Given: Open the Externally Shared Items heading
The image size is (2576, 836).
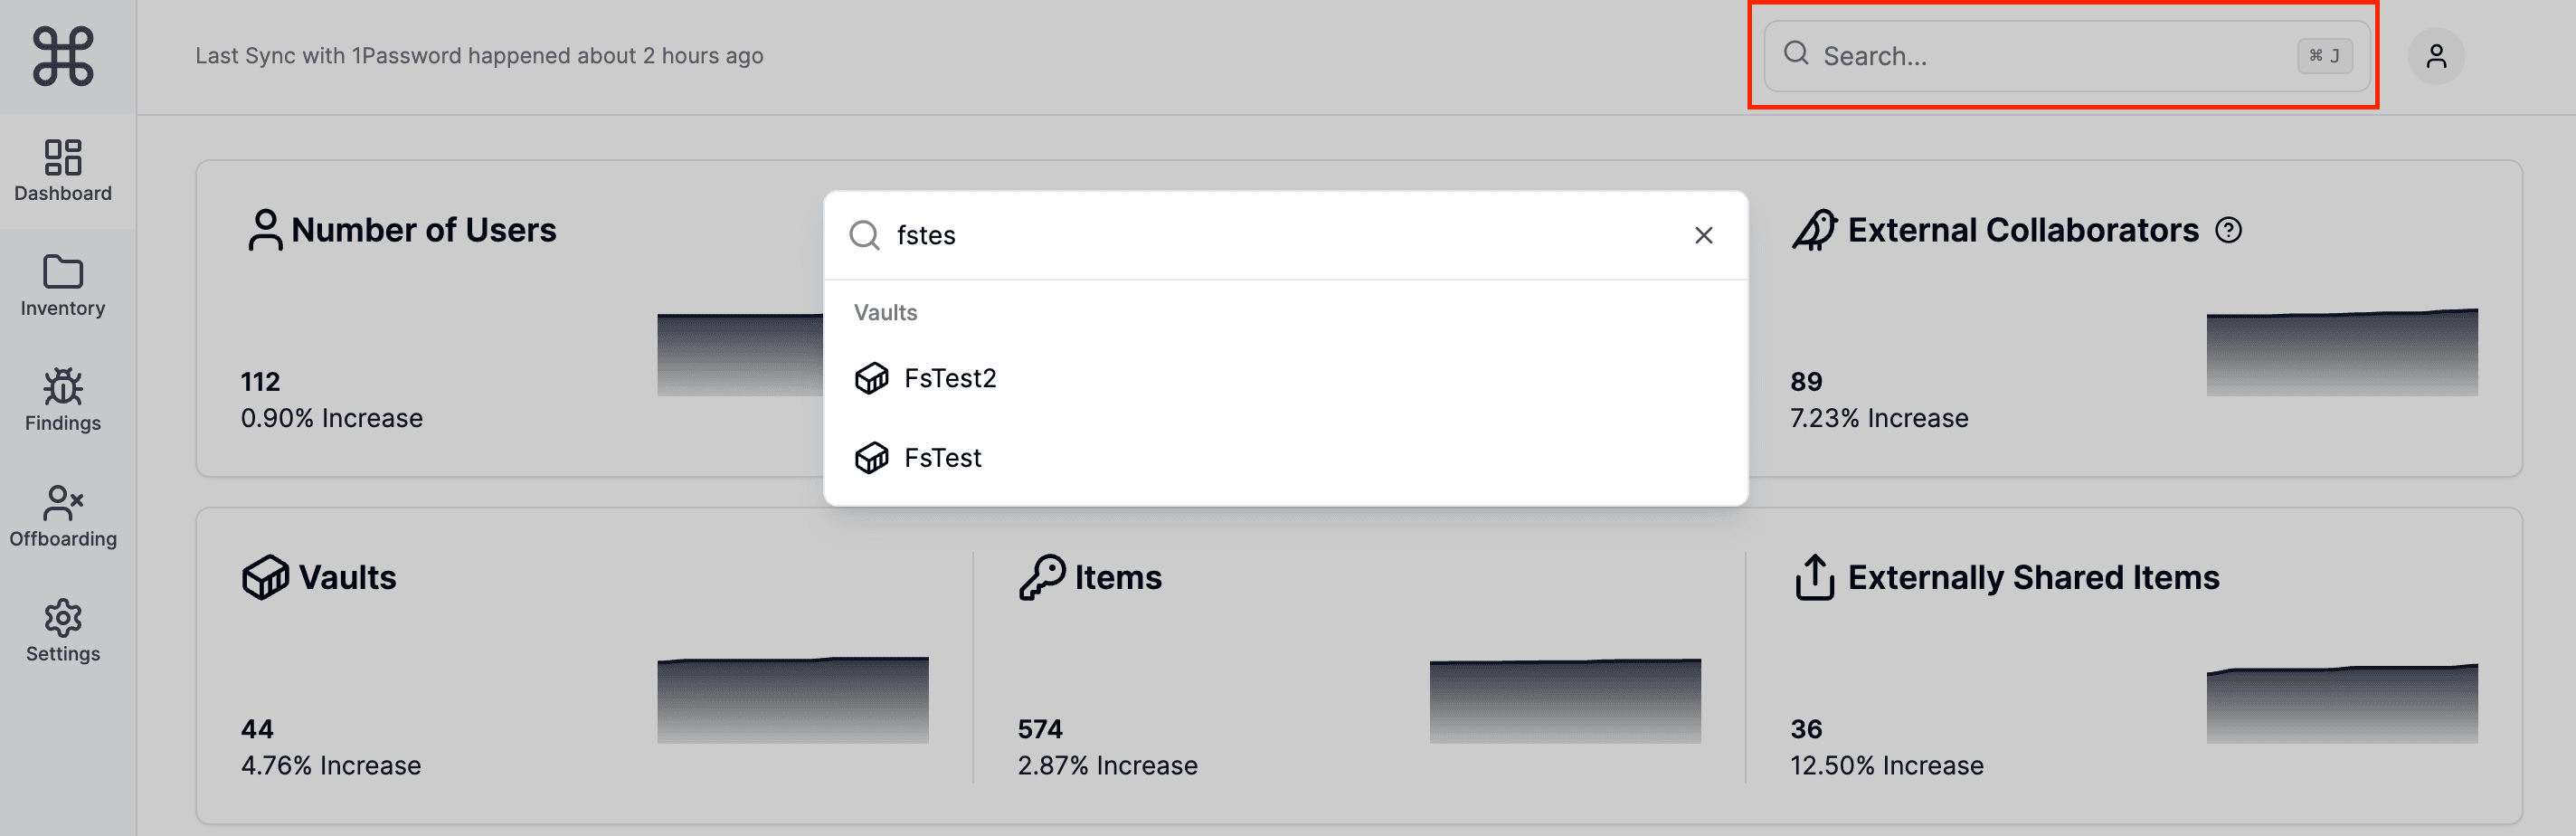Looking at the screenshot, I should [x=2032, y=578].
